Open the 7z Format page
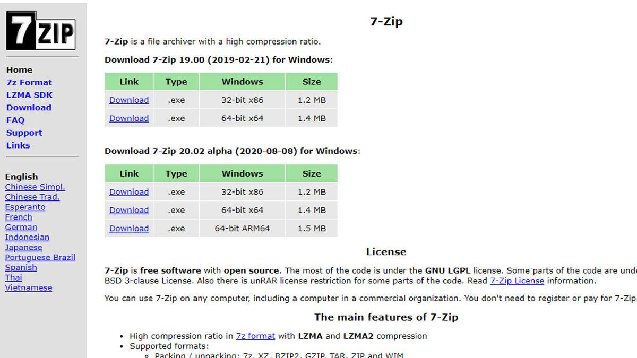This screenshot has height=358, width=637. pyautogui.click(x=29, y=82)
